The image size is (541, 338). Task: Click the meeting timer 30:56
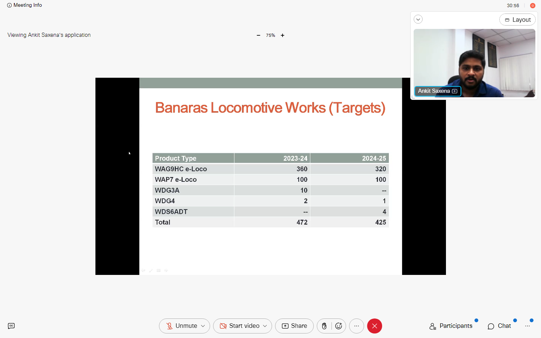[513, 6]
